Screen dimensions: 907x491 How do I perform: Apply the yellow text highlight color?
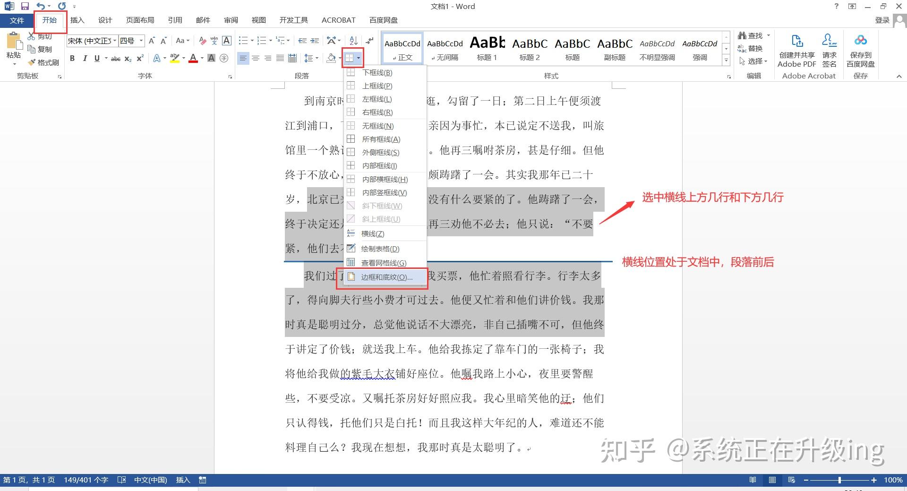[x=174, y=58]
